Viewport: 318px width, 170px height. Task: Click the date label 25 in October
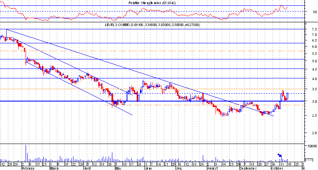[296, 164]
